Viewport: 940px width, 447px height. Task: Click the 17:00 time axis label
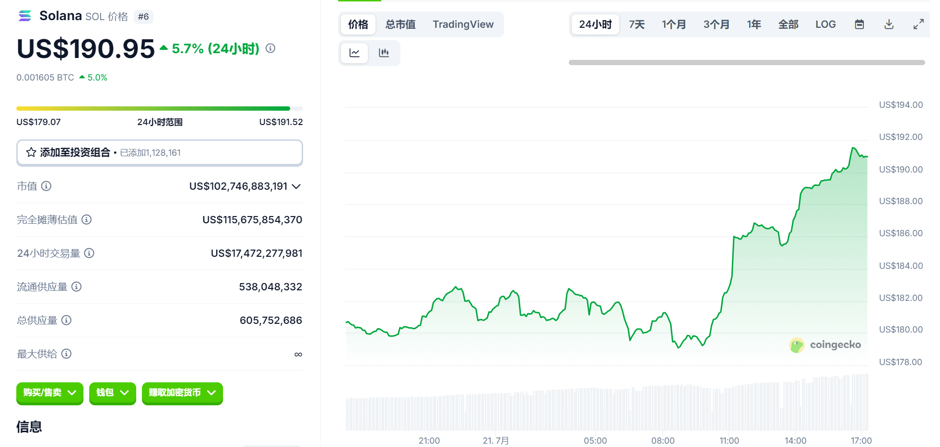click(861, 440)
